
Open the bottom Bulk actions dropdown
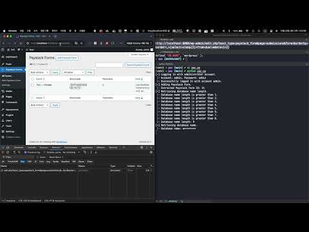pos(39,105)
